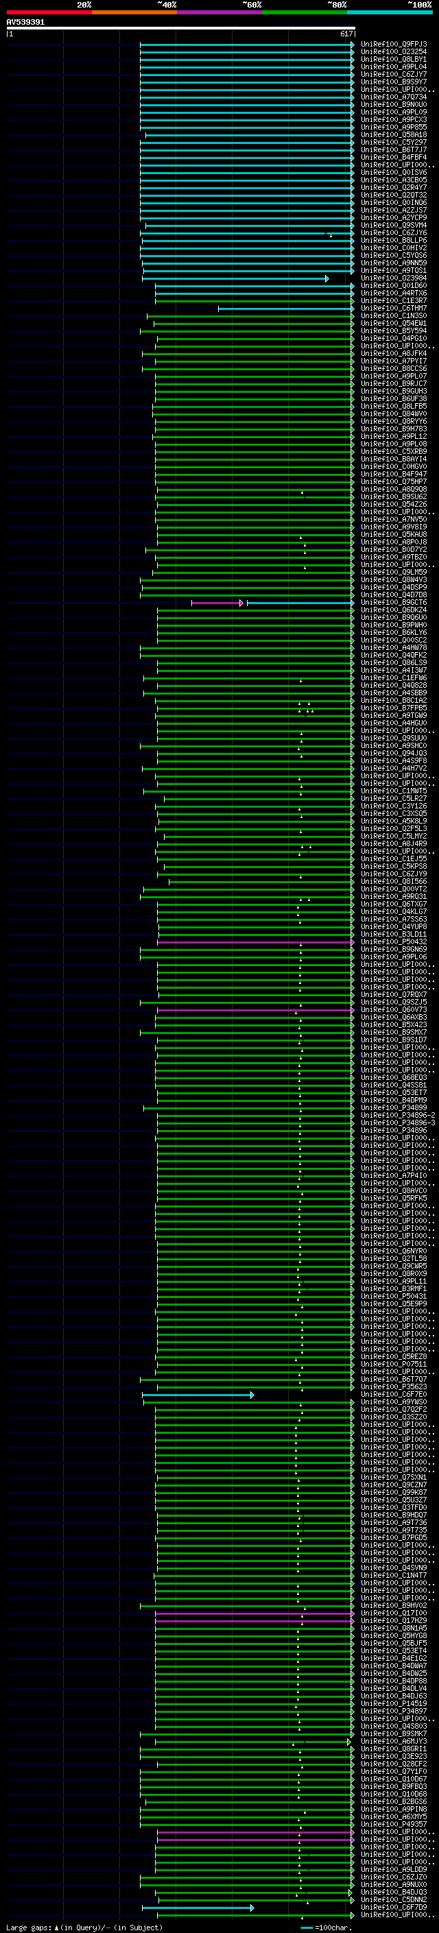
Task: Select label UniRef100_P14519
Action: click(393, 1703)
